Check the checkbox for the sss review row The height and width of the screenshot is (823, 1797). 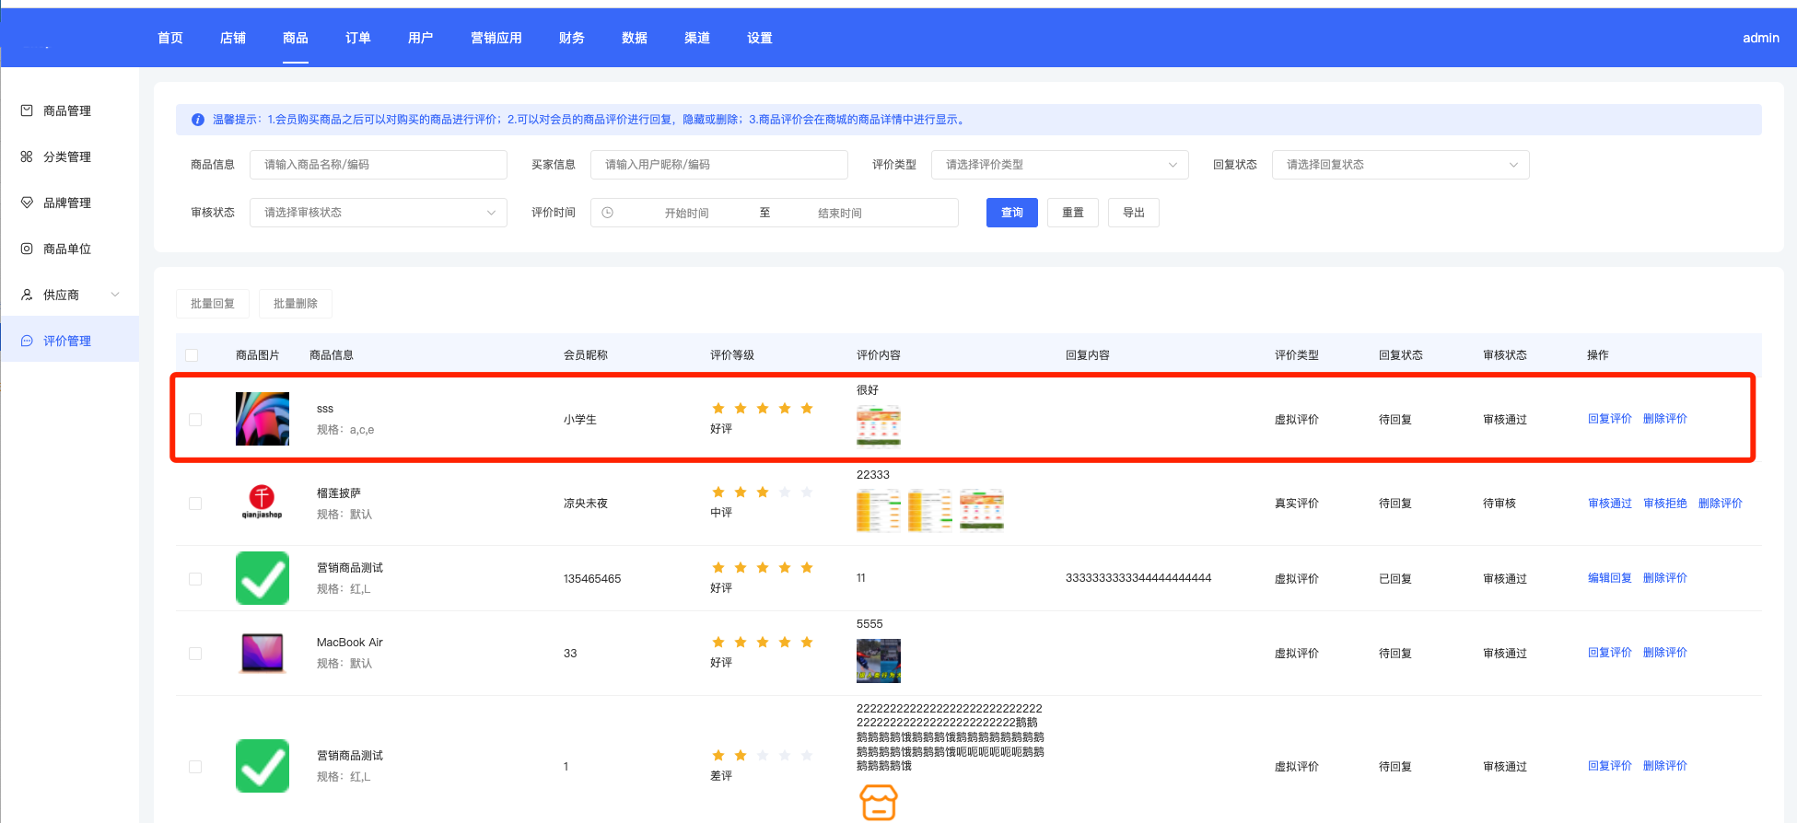[x=195, y=420]
